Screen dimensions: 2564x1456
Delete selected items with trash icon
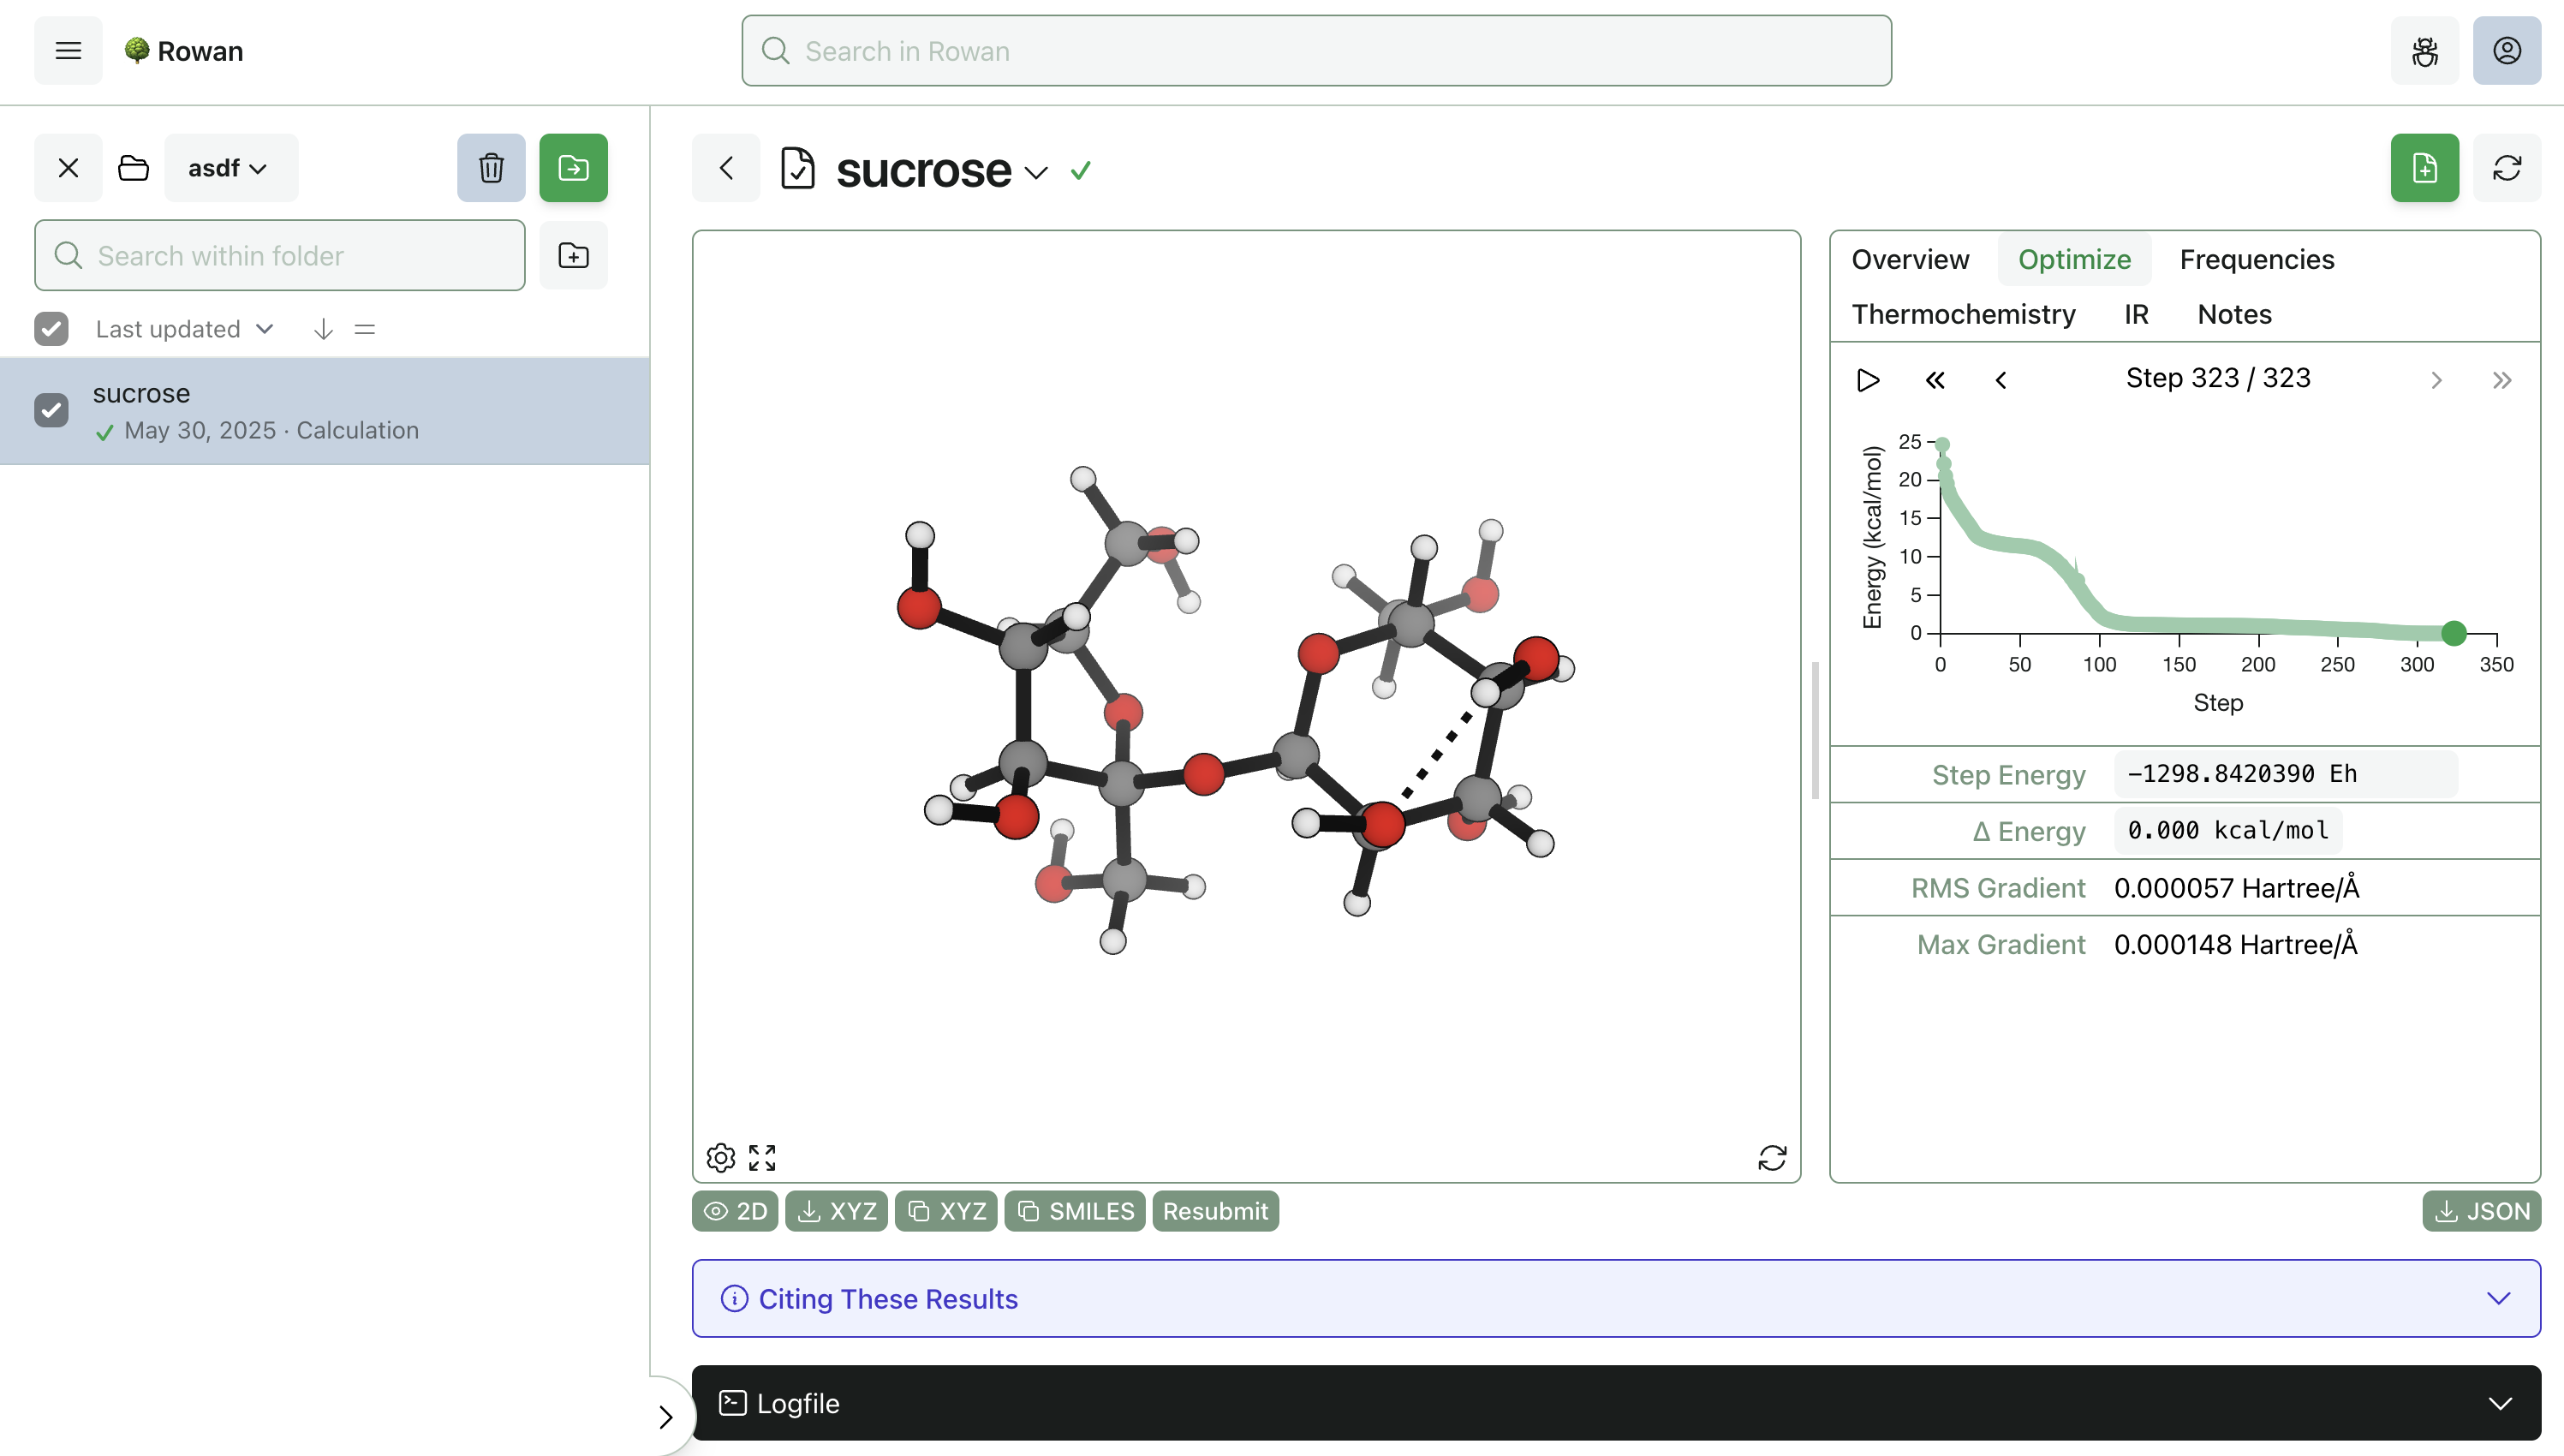[491, 168]
